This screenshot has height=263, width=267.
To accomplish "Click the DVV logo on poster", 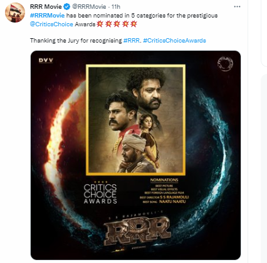I will point(46,60).
